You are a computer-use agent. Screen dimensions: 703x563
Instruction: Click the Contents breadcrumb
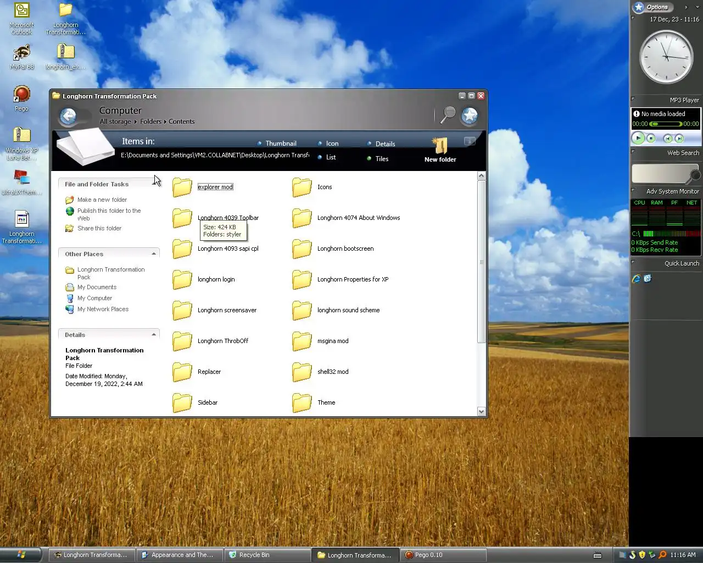point(182,122)
